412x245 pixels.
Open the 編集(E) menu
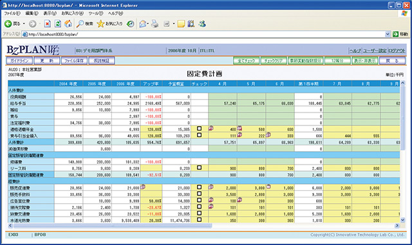(32, 13)
